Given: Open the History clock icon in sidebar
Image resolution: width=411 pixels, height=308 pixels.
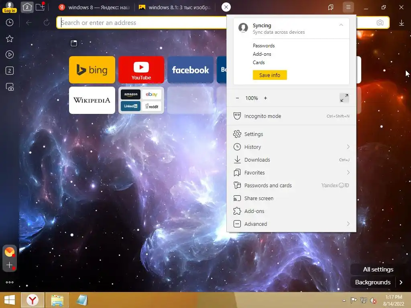Looking at the screenshot, I should pyautogui.click(x=10, y=22).
